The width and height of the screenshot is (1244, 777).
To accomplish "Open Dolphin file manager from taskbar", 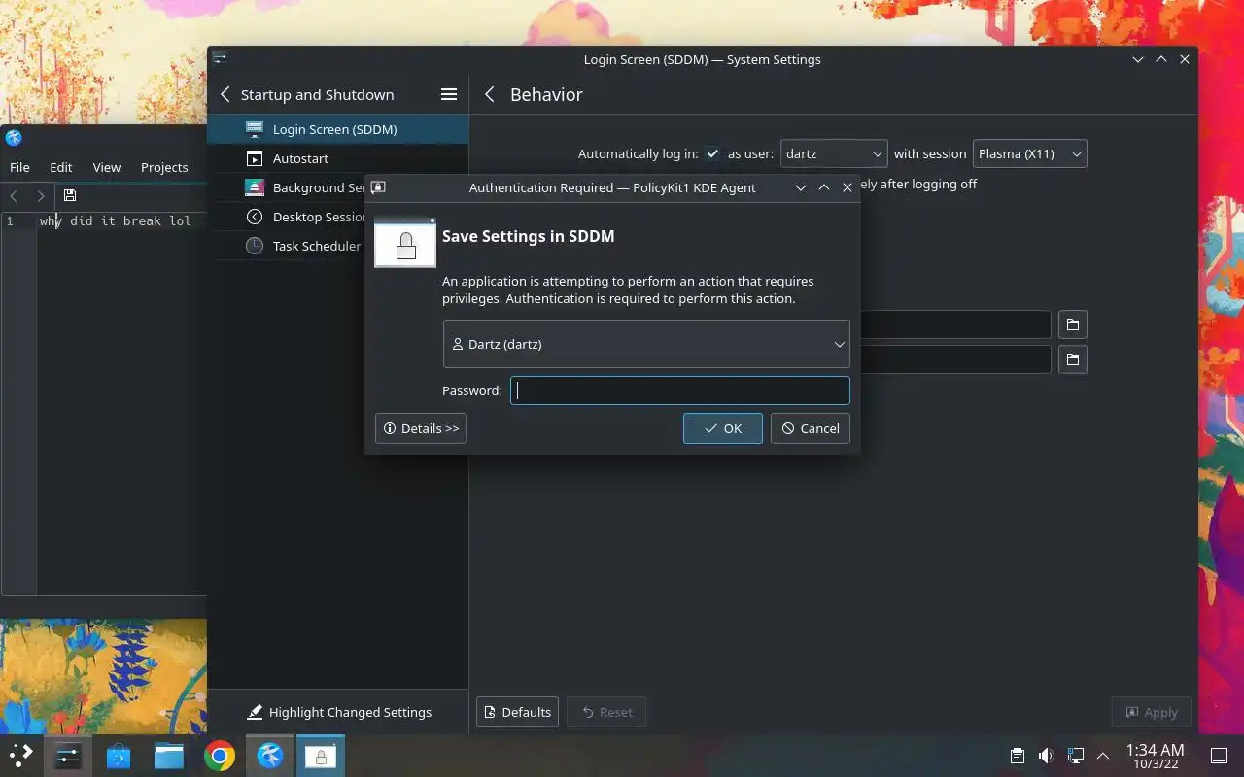I will coord(169,756).
